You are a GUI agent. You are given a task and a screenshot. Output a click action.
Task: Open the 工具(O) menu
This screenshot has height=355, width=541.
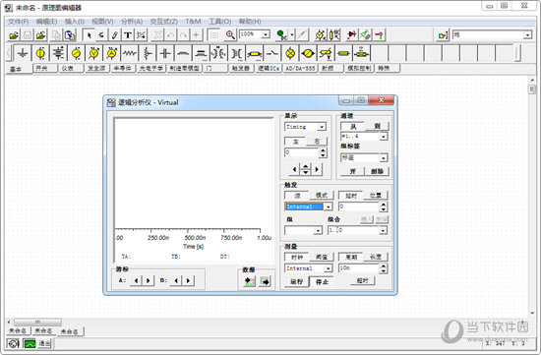[x=219, y=22]
